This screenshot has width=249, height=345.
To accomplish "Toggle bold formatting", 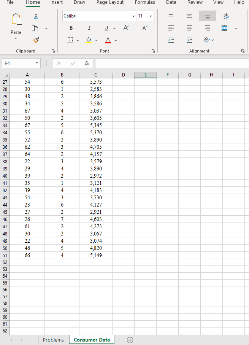I will coord(71,28).
